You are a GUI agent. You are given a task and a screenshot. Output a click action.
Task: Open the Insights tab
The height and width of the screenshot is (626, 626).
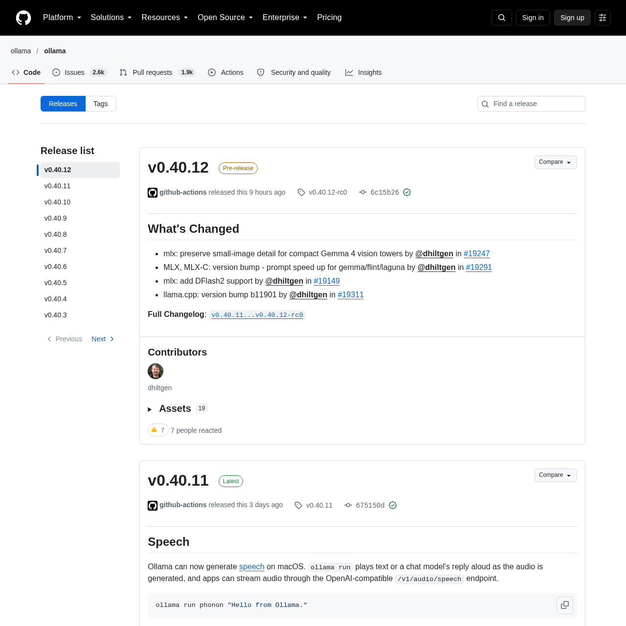click(363, 72)
